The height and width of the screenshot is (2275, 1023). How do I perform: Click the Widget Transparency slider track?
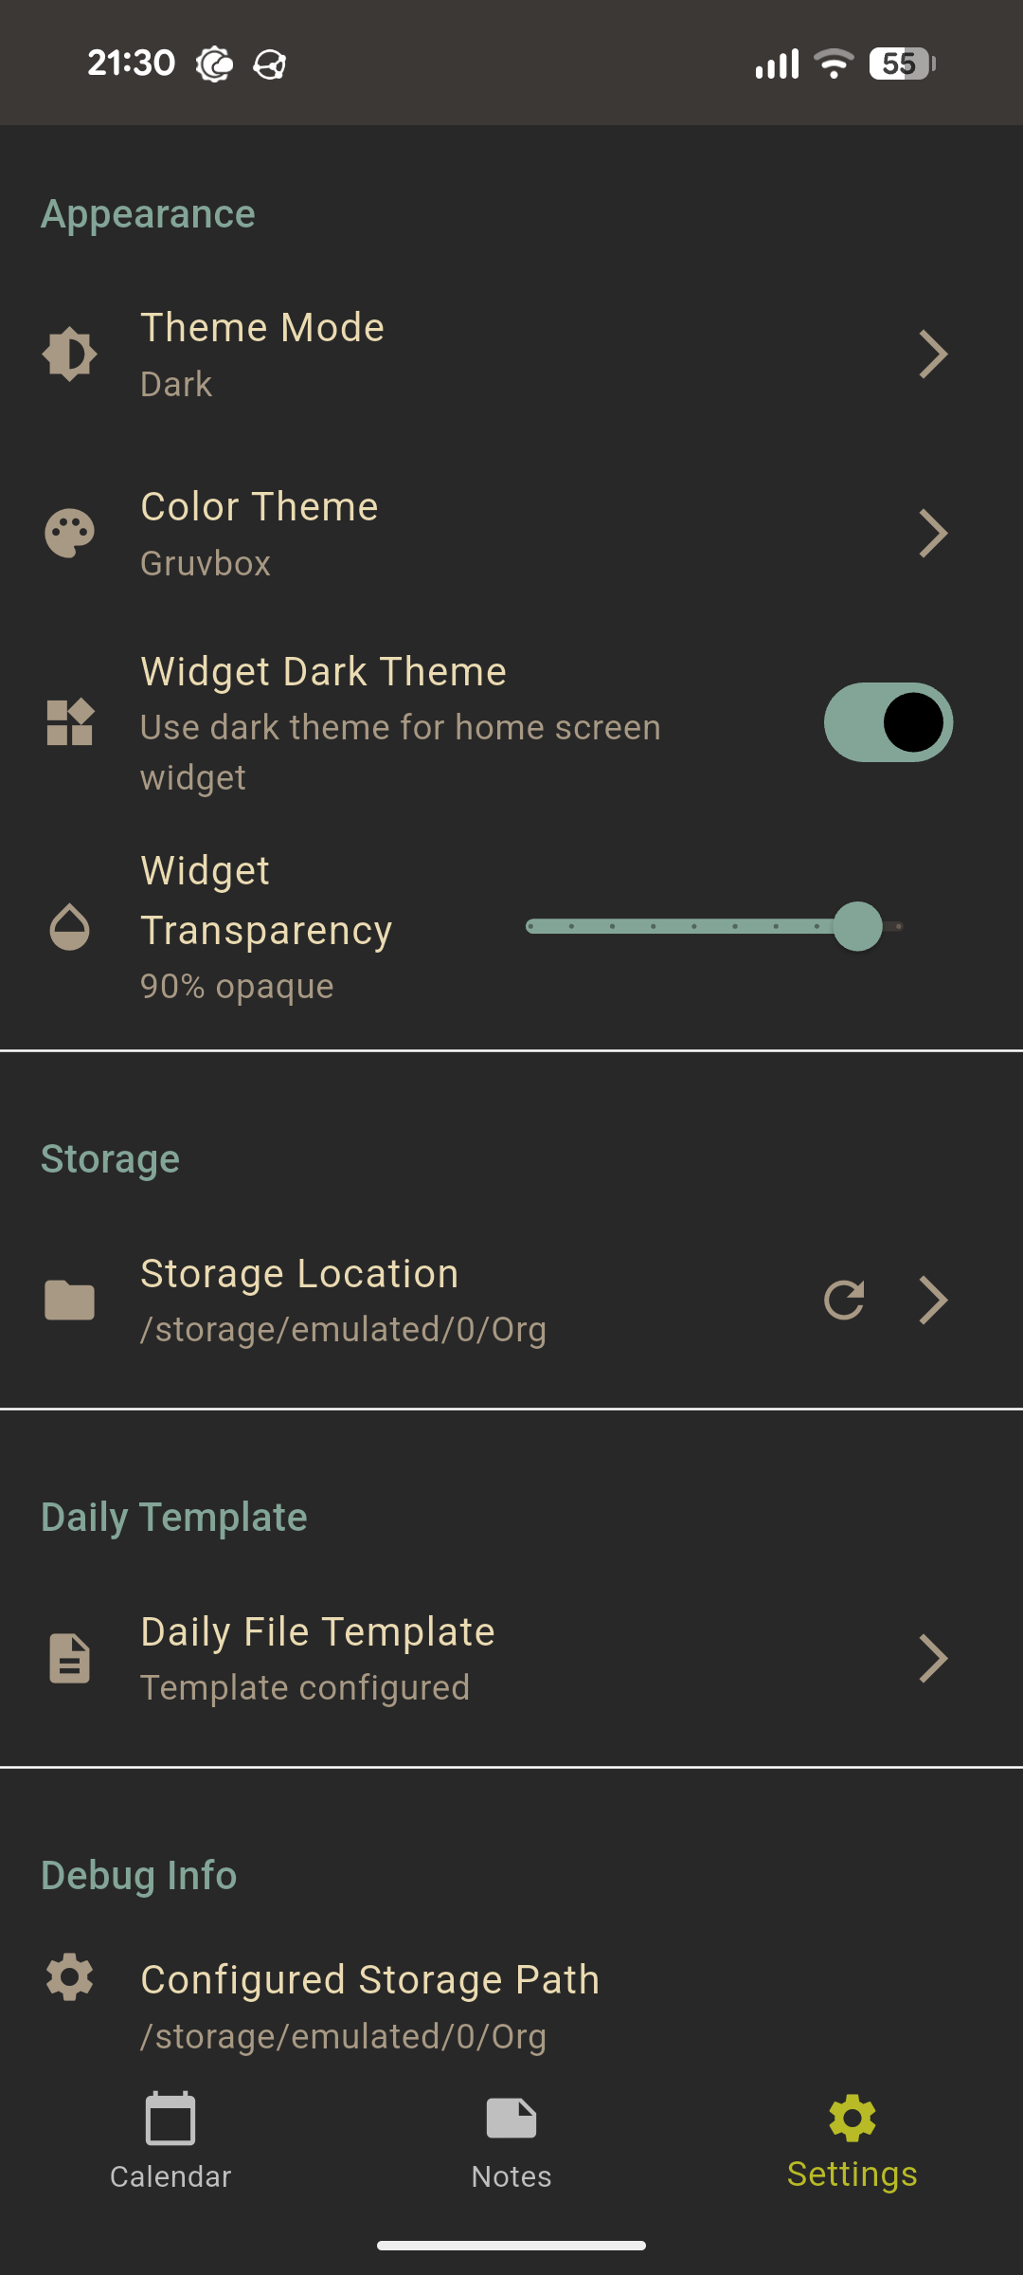682,926
